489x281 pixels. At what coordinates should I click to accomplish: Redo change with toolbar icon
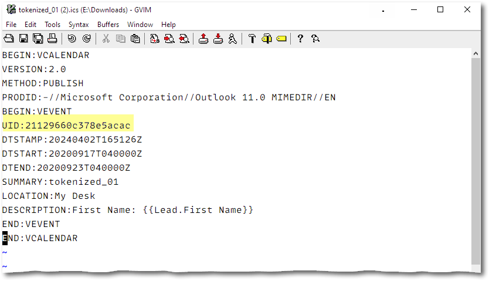[x=87, y=39]
